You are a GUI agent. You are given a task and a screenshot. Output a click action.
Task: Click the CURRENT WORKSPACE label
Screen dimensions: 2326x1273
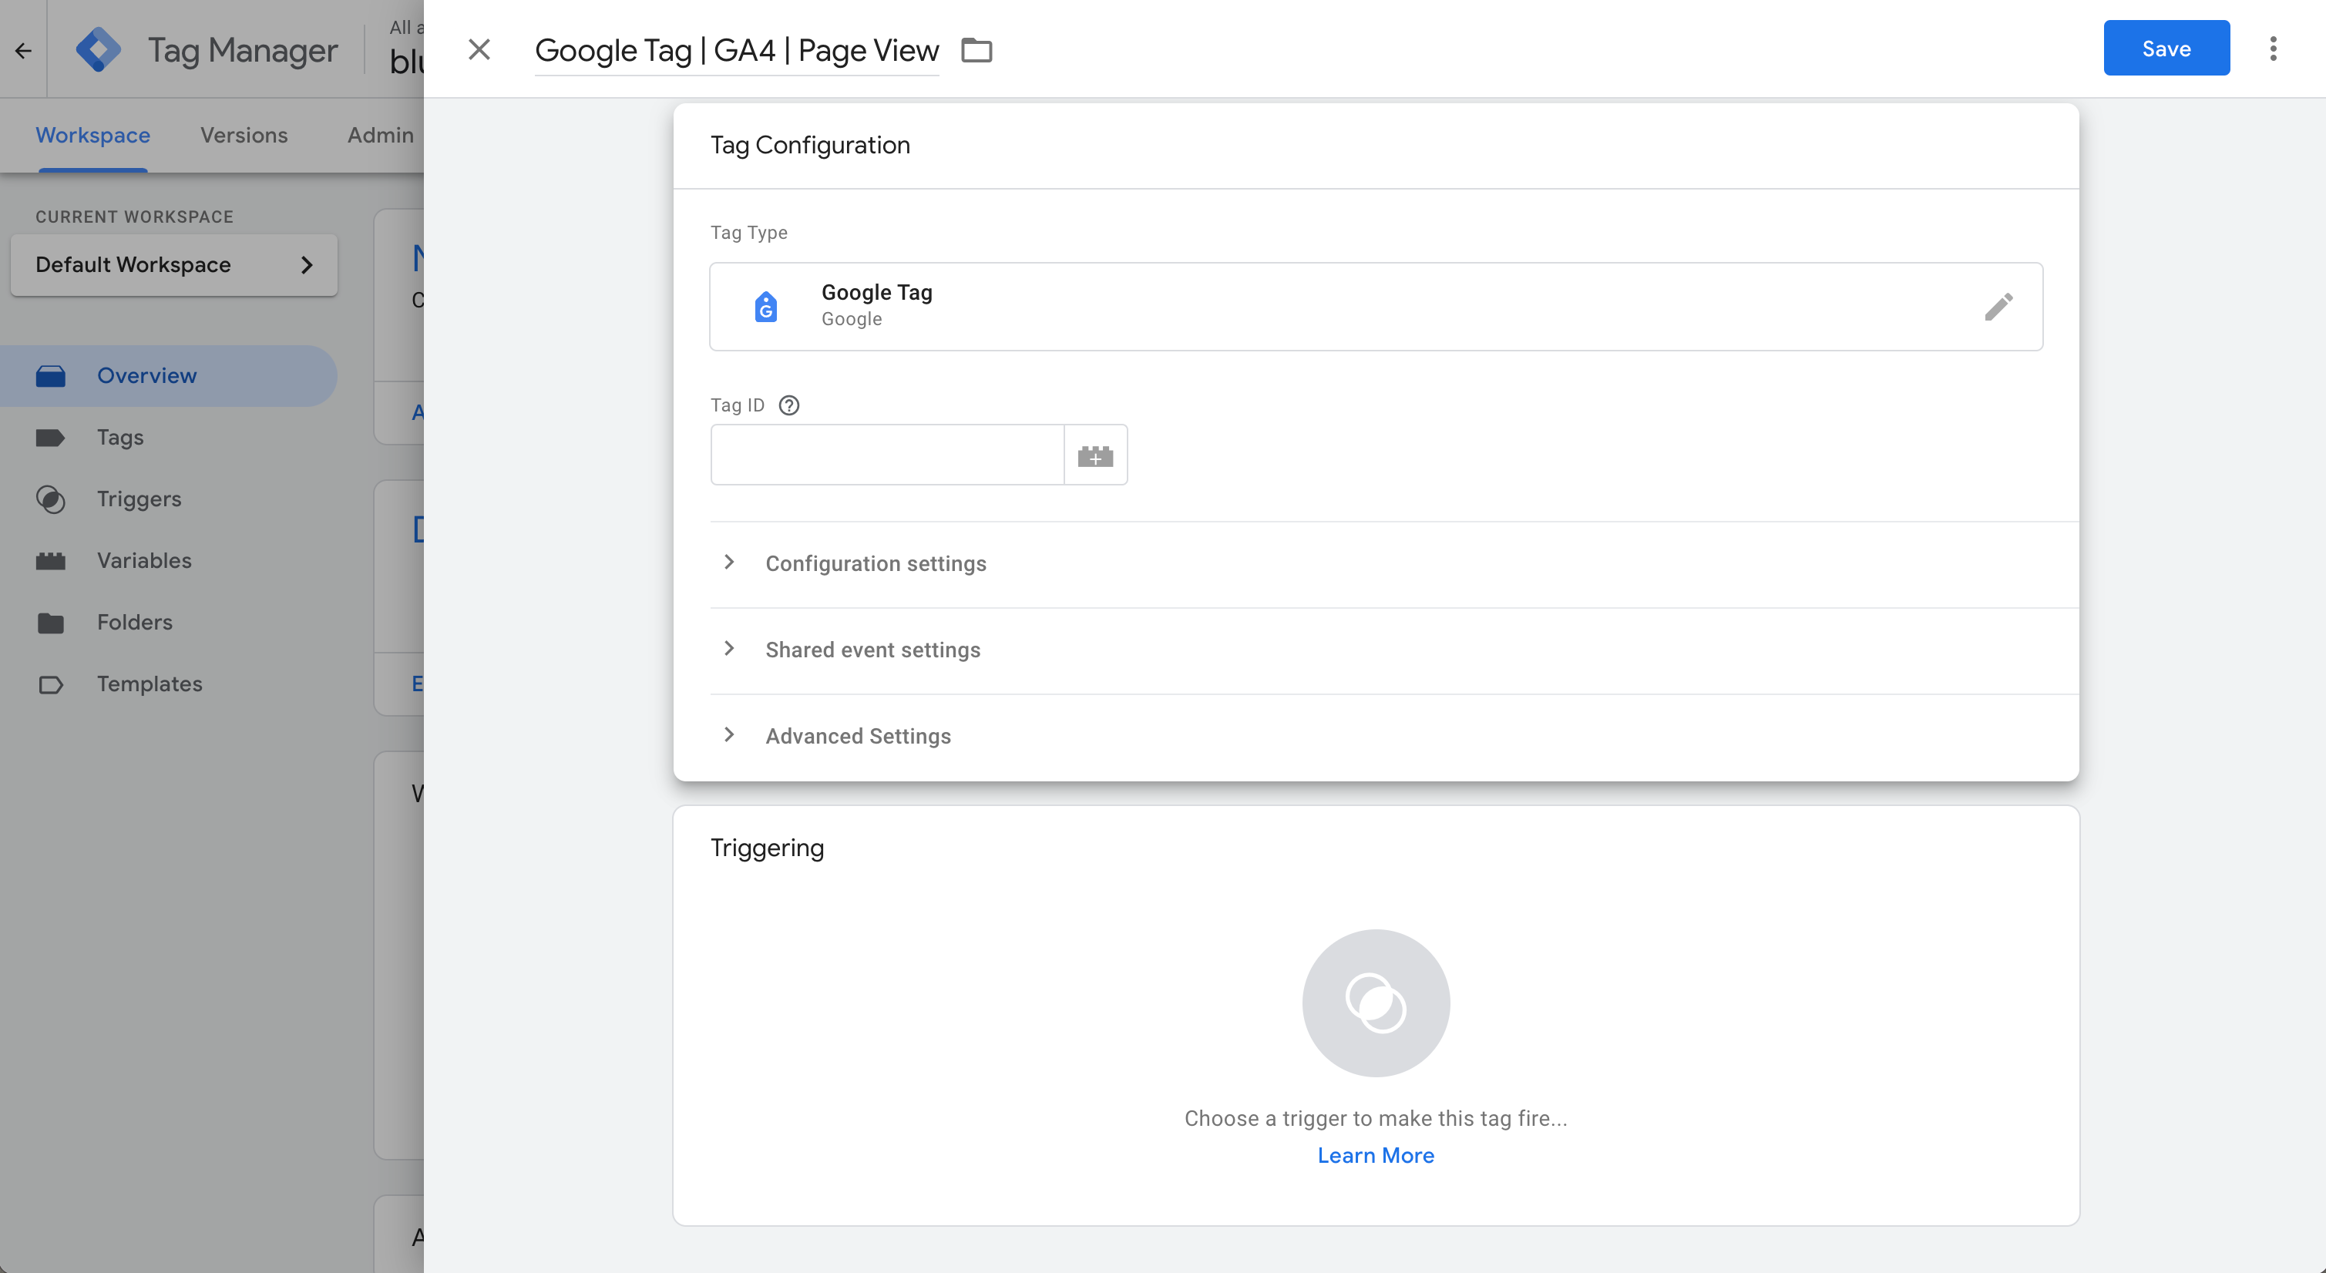point(135,217)
